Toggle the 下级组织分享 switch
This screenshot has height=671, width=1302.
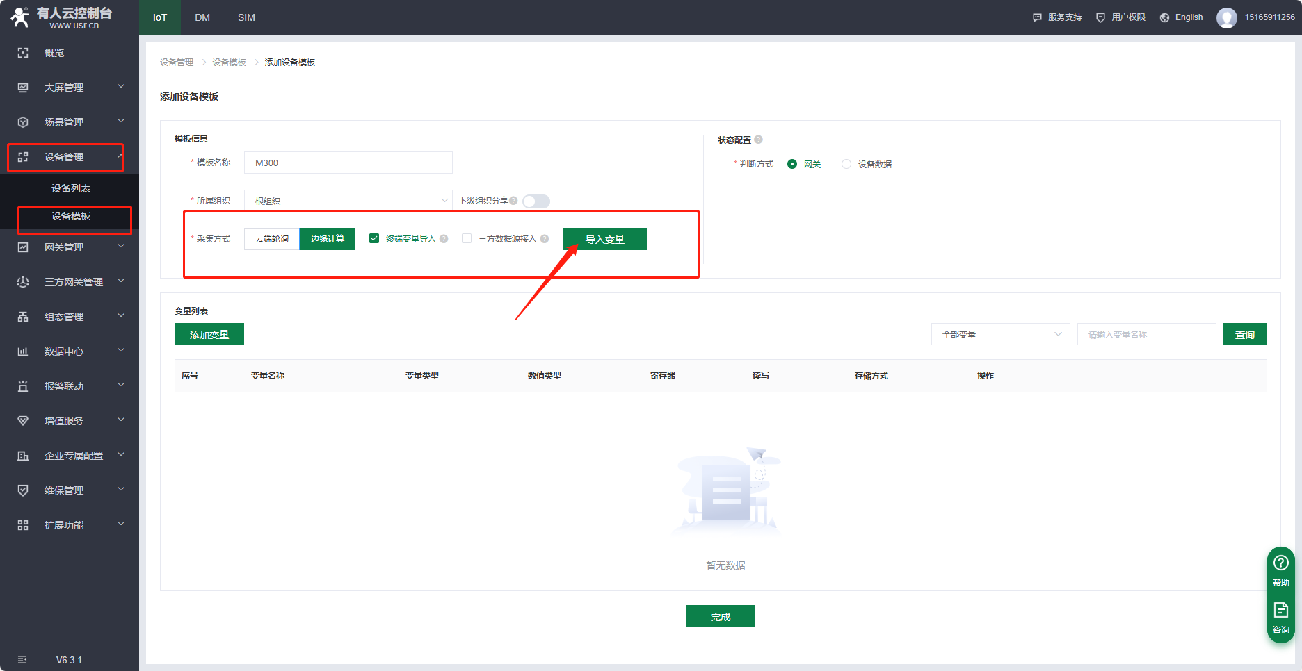(536, 201)
